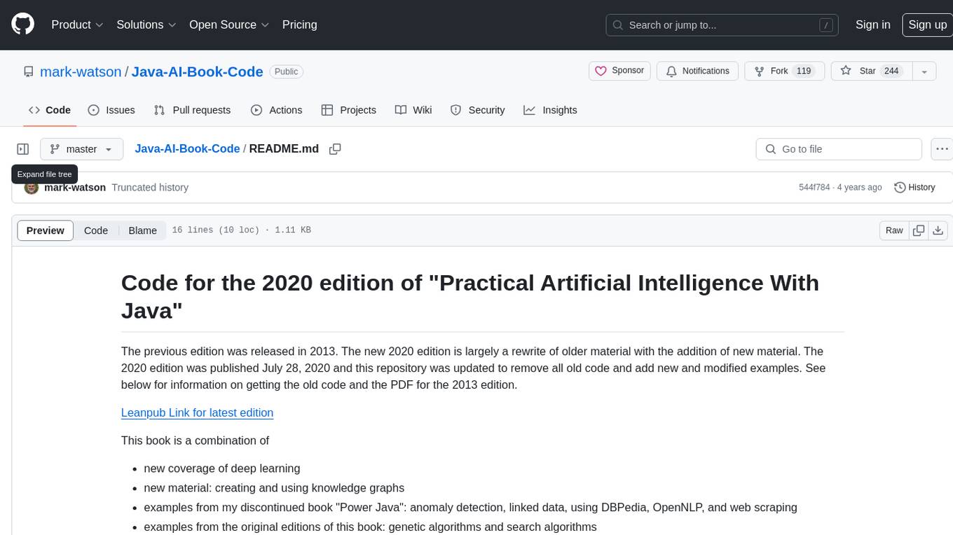The width and height of the screenshot is (953, 535).
Task: Open commit 544f784
Action: [x=814, y=188]
